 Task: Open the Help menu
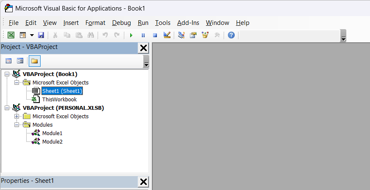click(243, 23)
